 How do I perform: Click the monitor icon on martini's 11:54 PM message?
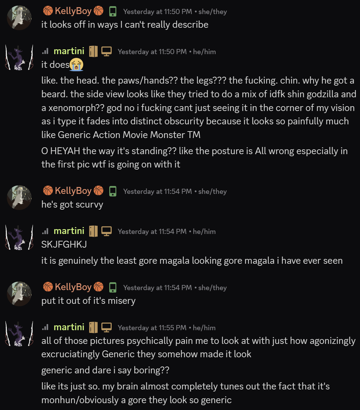tap(107, 231)
